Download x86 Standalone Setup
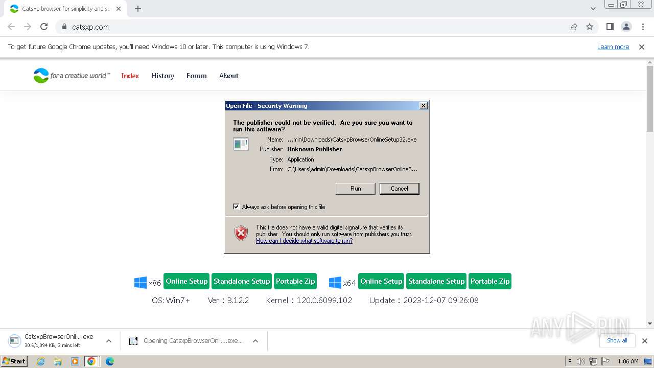Screen dimensions: 654x368 tap(242, 281)
